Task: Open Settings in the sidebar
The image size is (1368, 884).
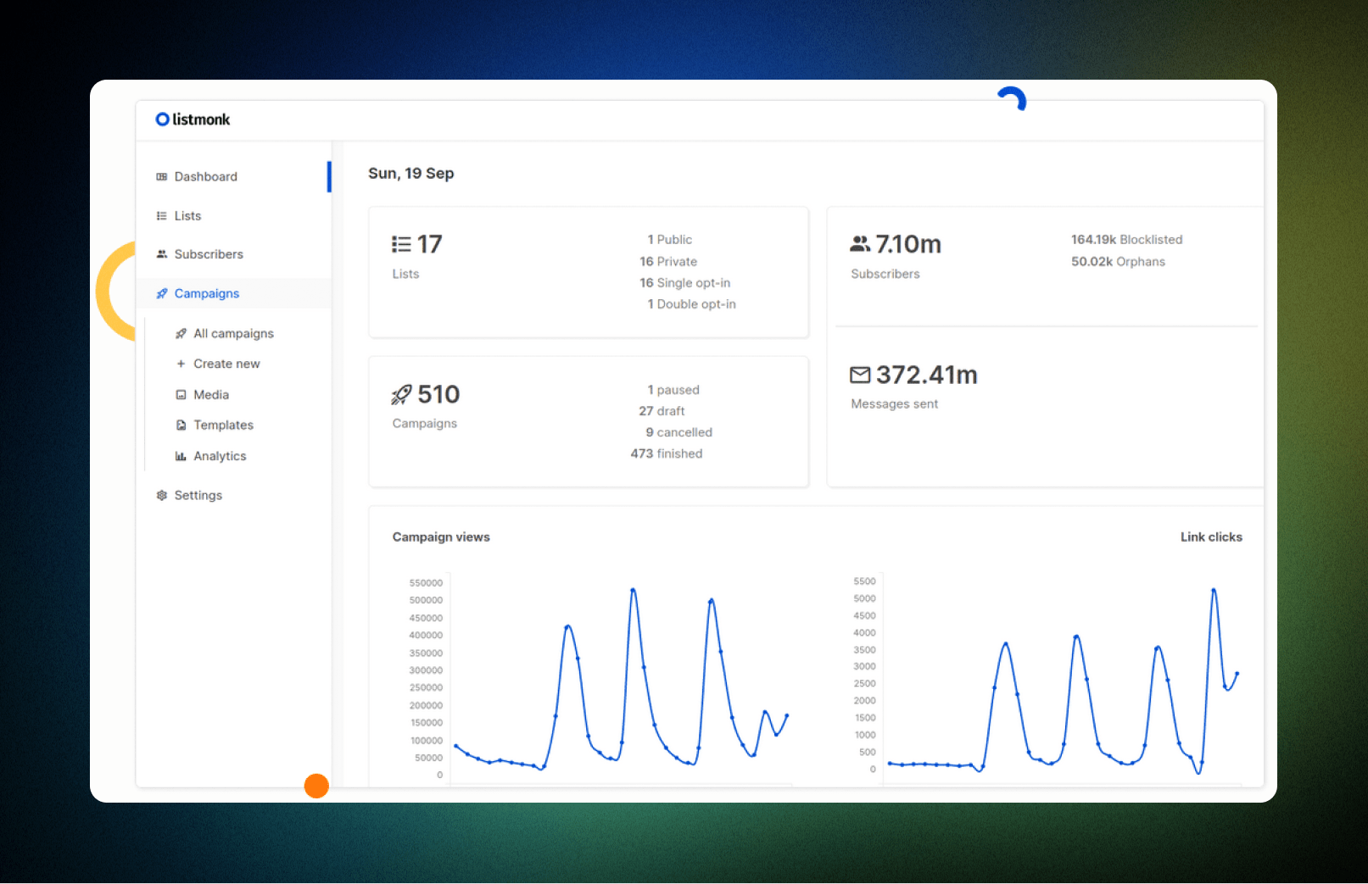Action: click(233, 495)
